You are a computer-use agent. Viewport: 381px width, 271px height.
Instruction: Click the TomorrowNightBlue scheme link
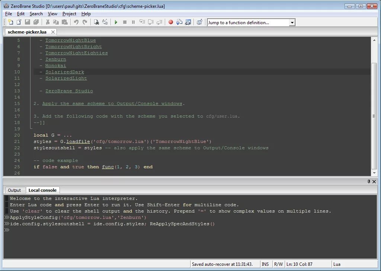[70, 40]
